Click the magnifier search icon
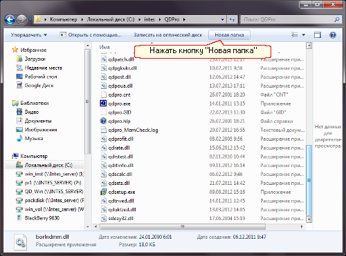 point(337,19)
